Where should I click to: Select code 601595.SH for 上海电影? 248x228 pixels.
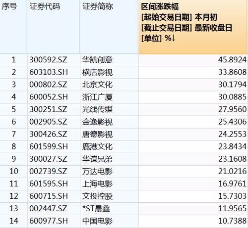pyautogui.click(x=49, y=183)
